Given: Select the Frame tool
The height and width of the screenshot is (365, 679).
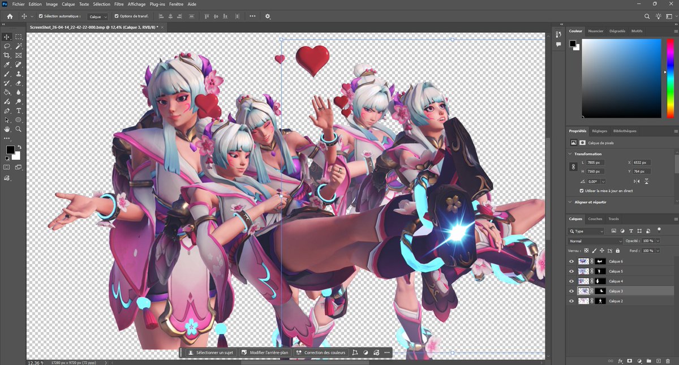Looking at the screenshot, I should pos(18,55).
